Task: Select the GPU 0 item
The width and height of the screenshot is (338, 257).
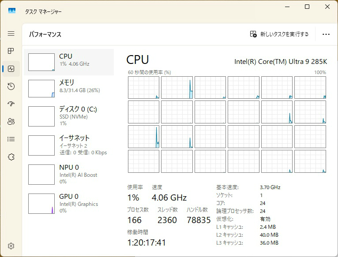Action: click(x=69, y=203)
